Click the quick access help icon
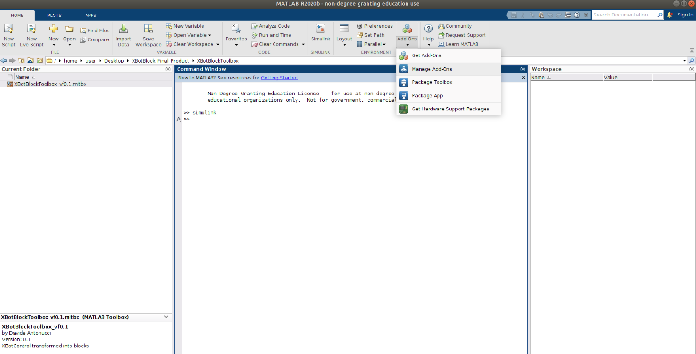 click(x=577, y=15)
